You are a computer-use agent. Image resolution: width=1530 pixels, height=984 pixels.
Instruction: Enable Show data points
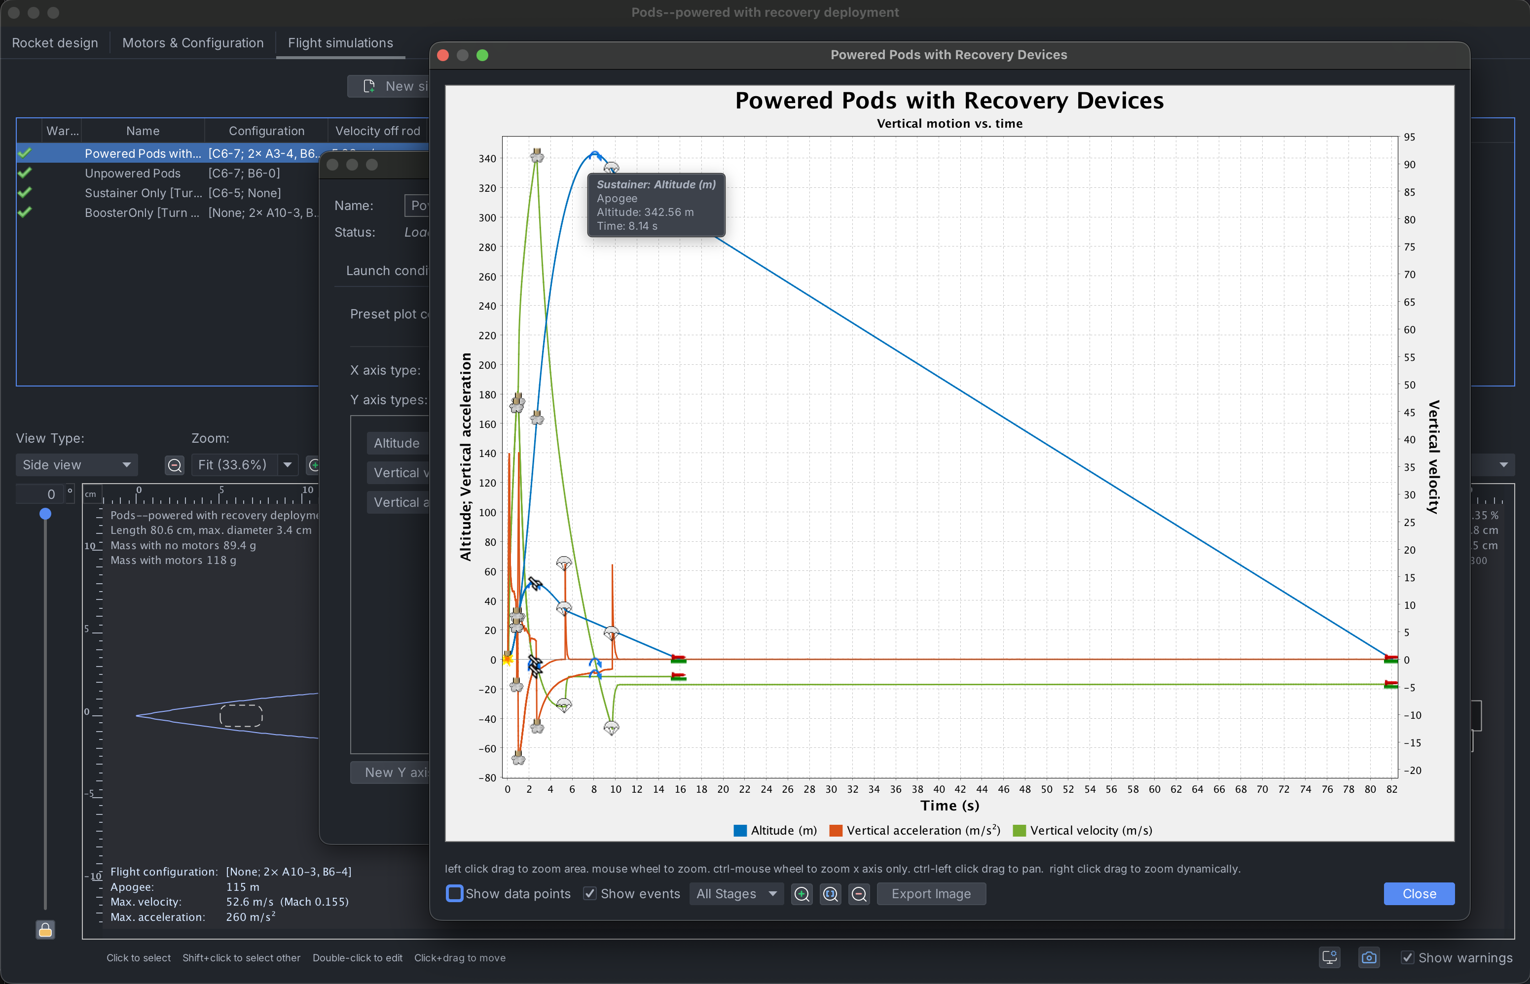tap(454, 893)
